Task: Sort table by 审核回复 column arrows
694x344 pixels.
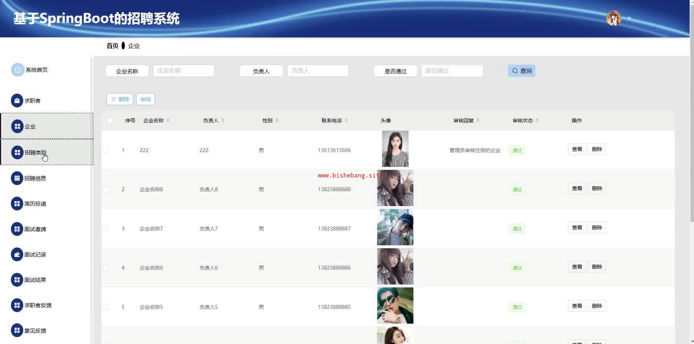Action: click(x=478, y=120)
